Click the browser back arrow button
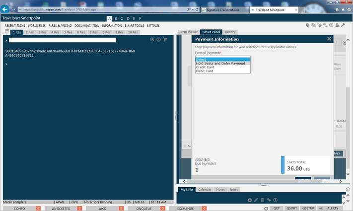 coord(5,9)
